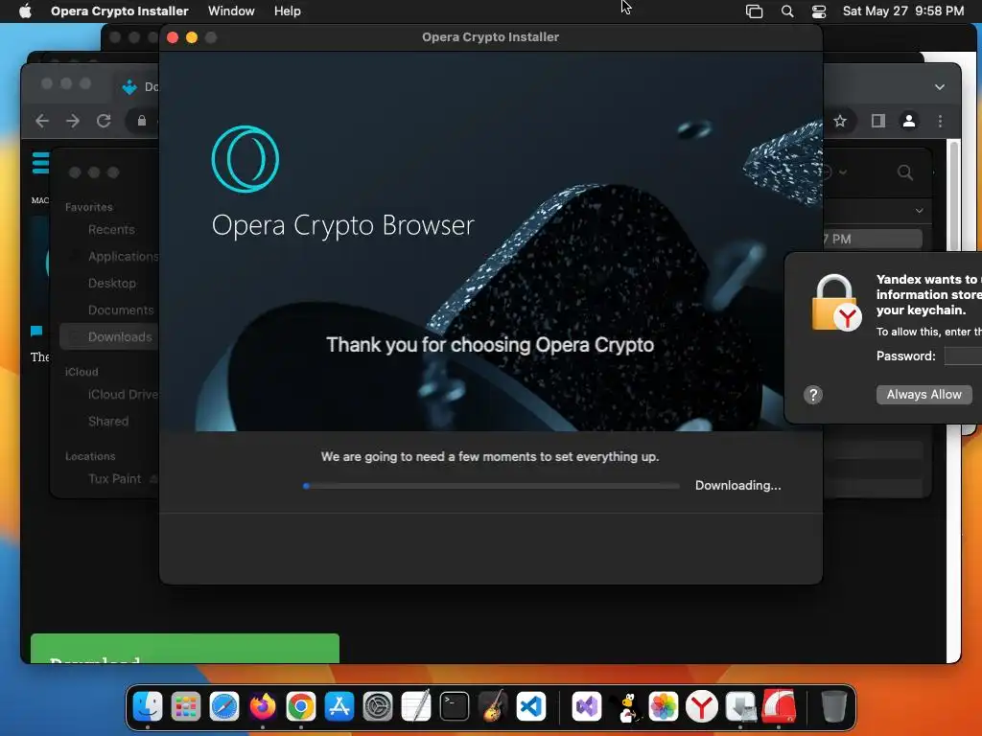Select Shared in Finder sidebar
Image resolution: width=982 pixels, height=736 pixels.
point(108,422)
